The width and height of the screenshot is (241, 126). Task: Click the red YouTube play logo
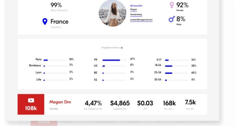tap(31, 101)
